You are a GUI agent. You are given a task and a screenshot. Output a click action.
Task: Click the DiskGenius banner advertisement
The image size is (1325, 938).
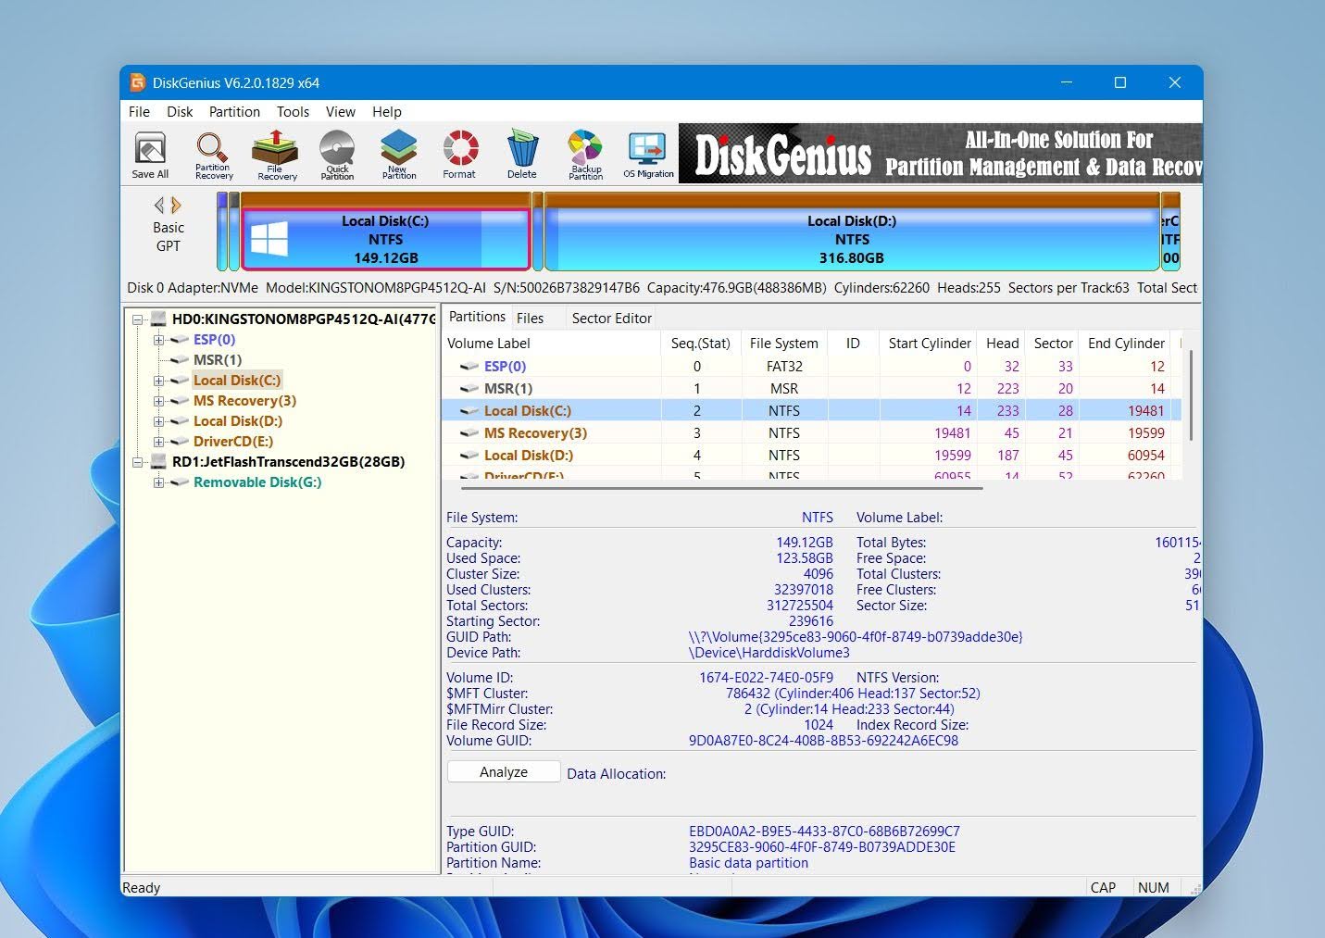pos(940,154)
